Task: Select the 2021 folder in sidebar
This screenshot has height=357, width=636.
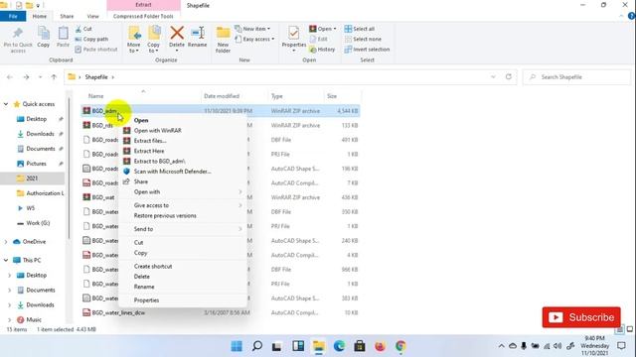Action: coord(32,178)
